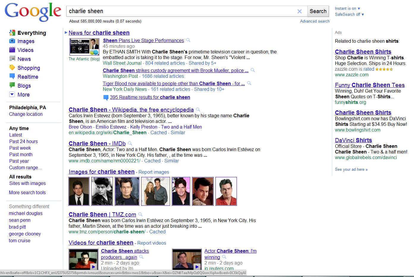This screenshot has height=277, width=414.
Task: Click the Google logo
Action: point(33,12)
